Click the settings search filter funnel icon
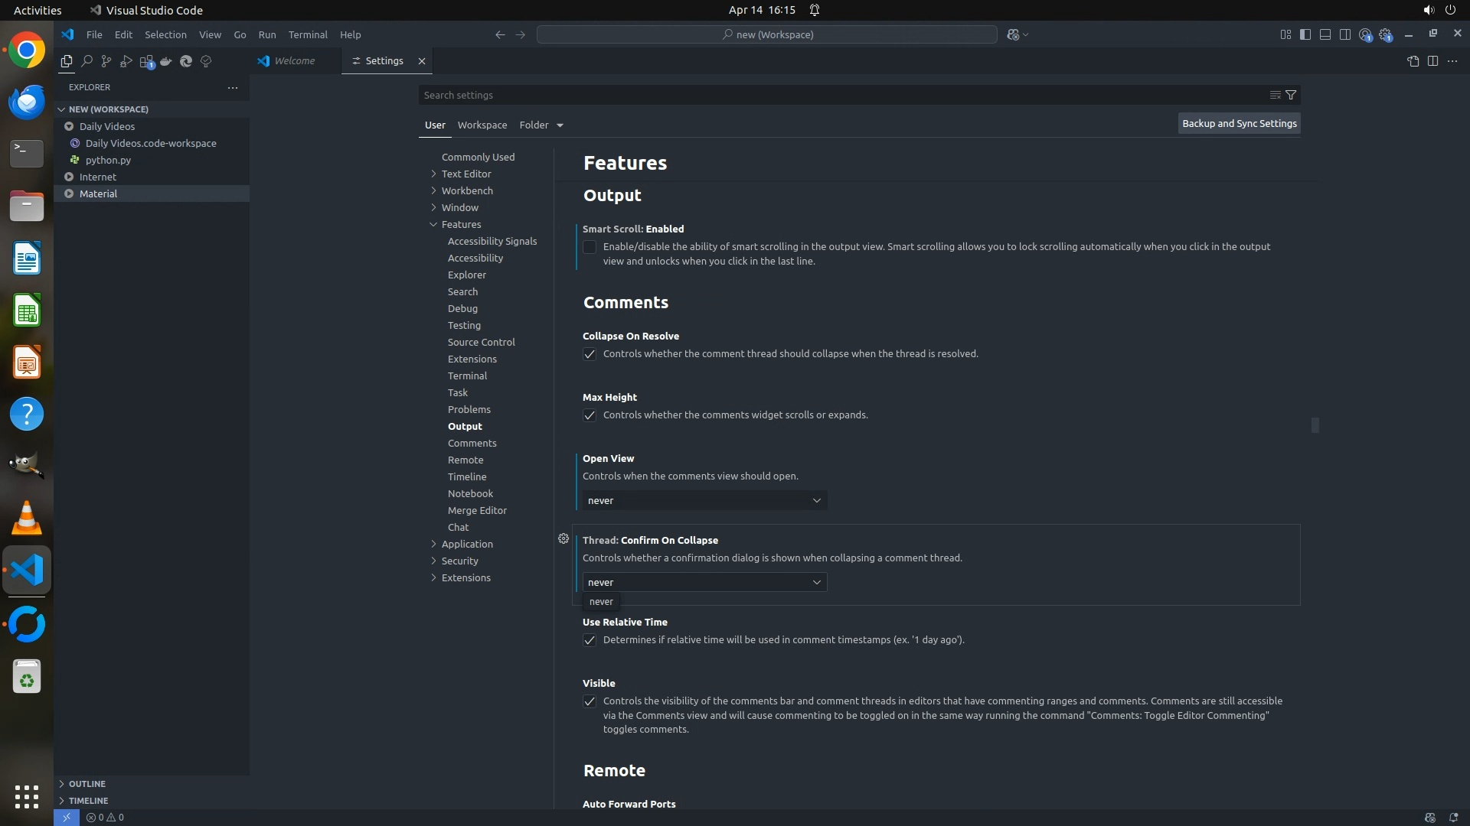 point(1291,95)
